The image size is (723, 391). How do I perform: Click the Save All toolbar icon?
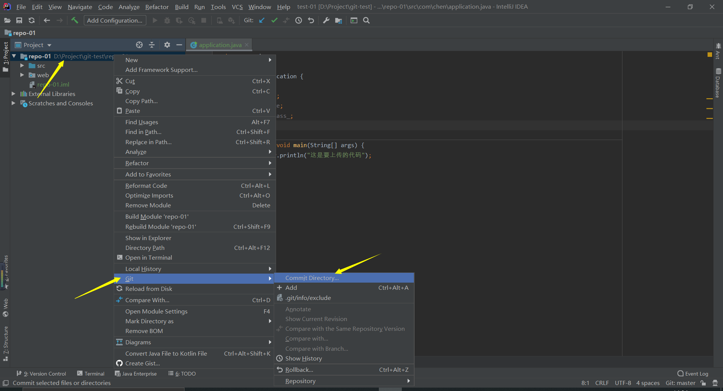point(19,20)
